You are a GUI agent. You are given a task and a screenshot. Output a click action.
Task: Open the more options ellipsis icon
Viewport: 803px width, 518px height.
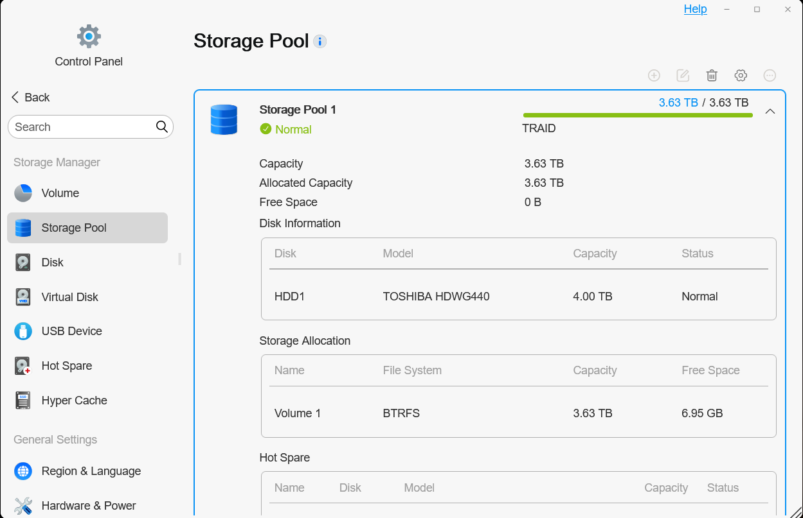coord(770,76)
